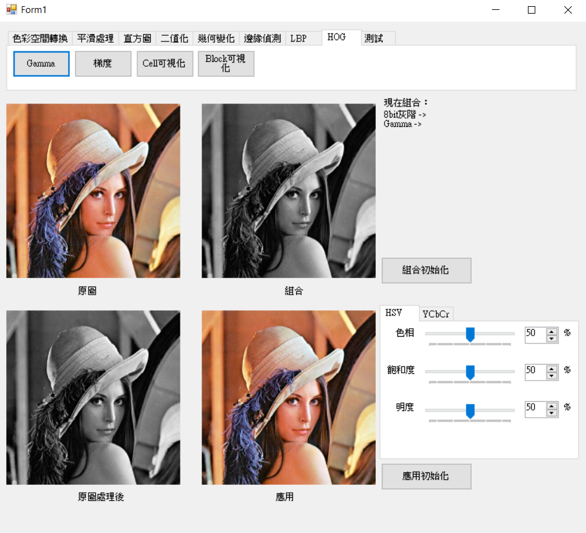Image resolution: width=586 pixels, height=533 pixels.
Task: Decrease the 色相 value with down arrow
Action: click(551, 339)
